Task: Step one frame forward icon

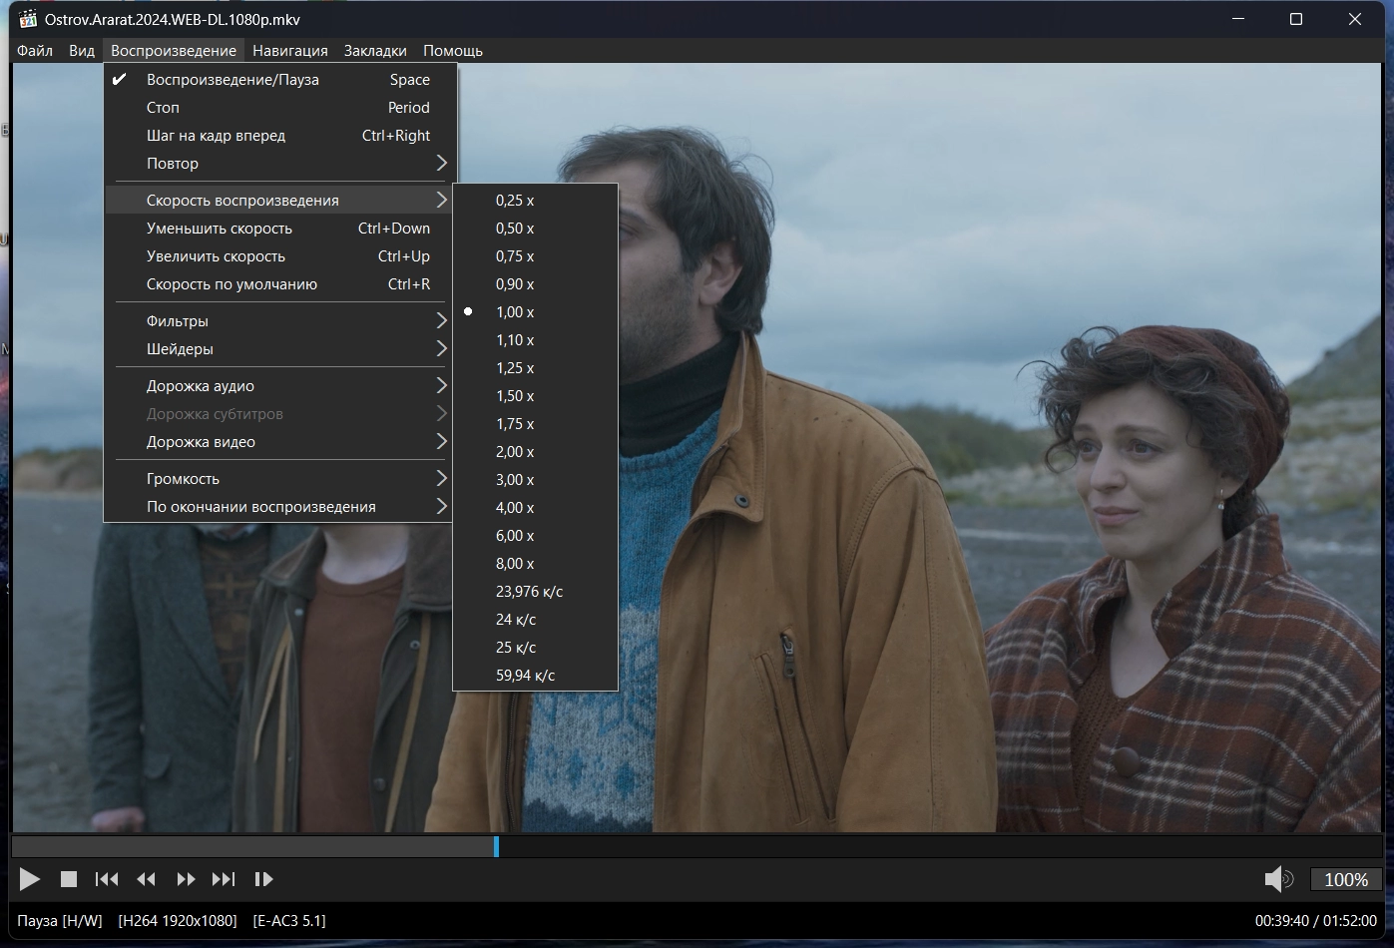Action: coord(263,879)
